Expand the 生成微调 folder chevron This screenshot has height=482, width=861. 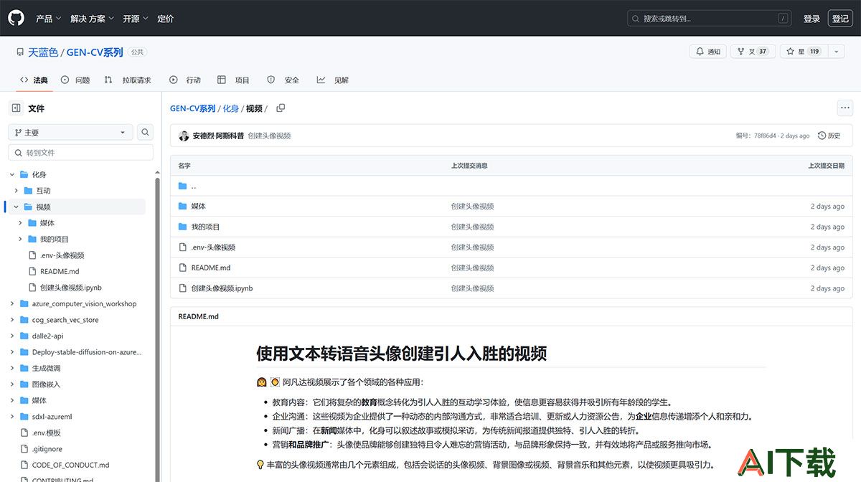point(12,368)
